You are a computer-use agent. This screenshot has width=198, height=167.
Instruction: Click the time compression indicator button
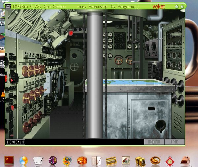pyautogui.click(x=154, y=142)
